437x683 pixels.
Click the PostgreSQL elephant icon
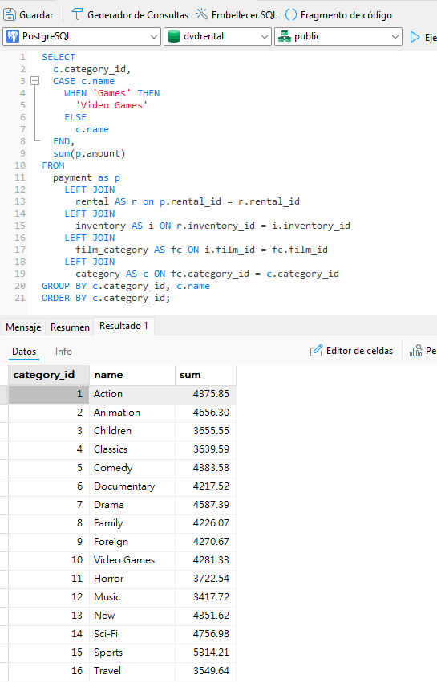point(13,36)
